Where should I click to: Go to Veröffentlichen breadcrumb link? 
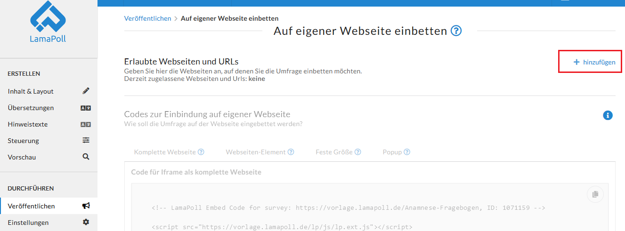147,18
